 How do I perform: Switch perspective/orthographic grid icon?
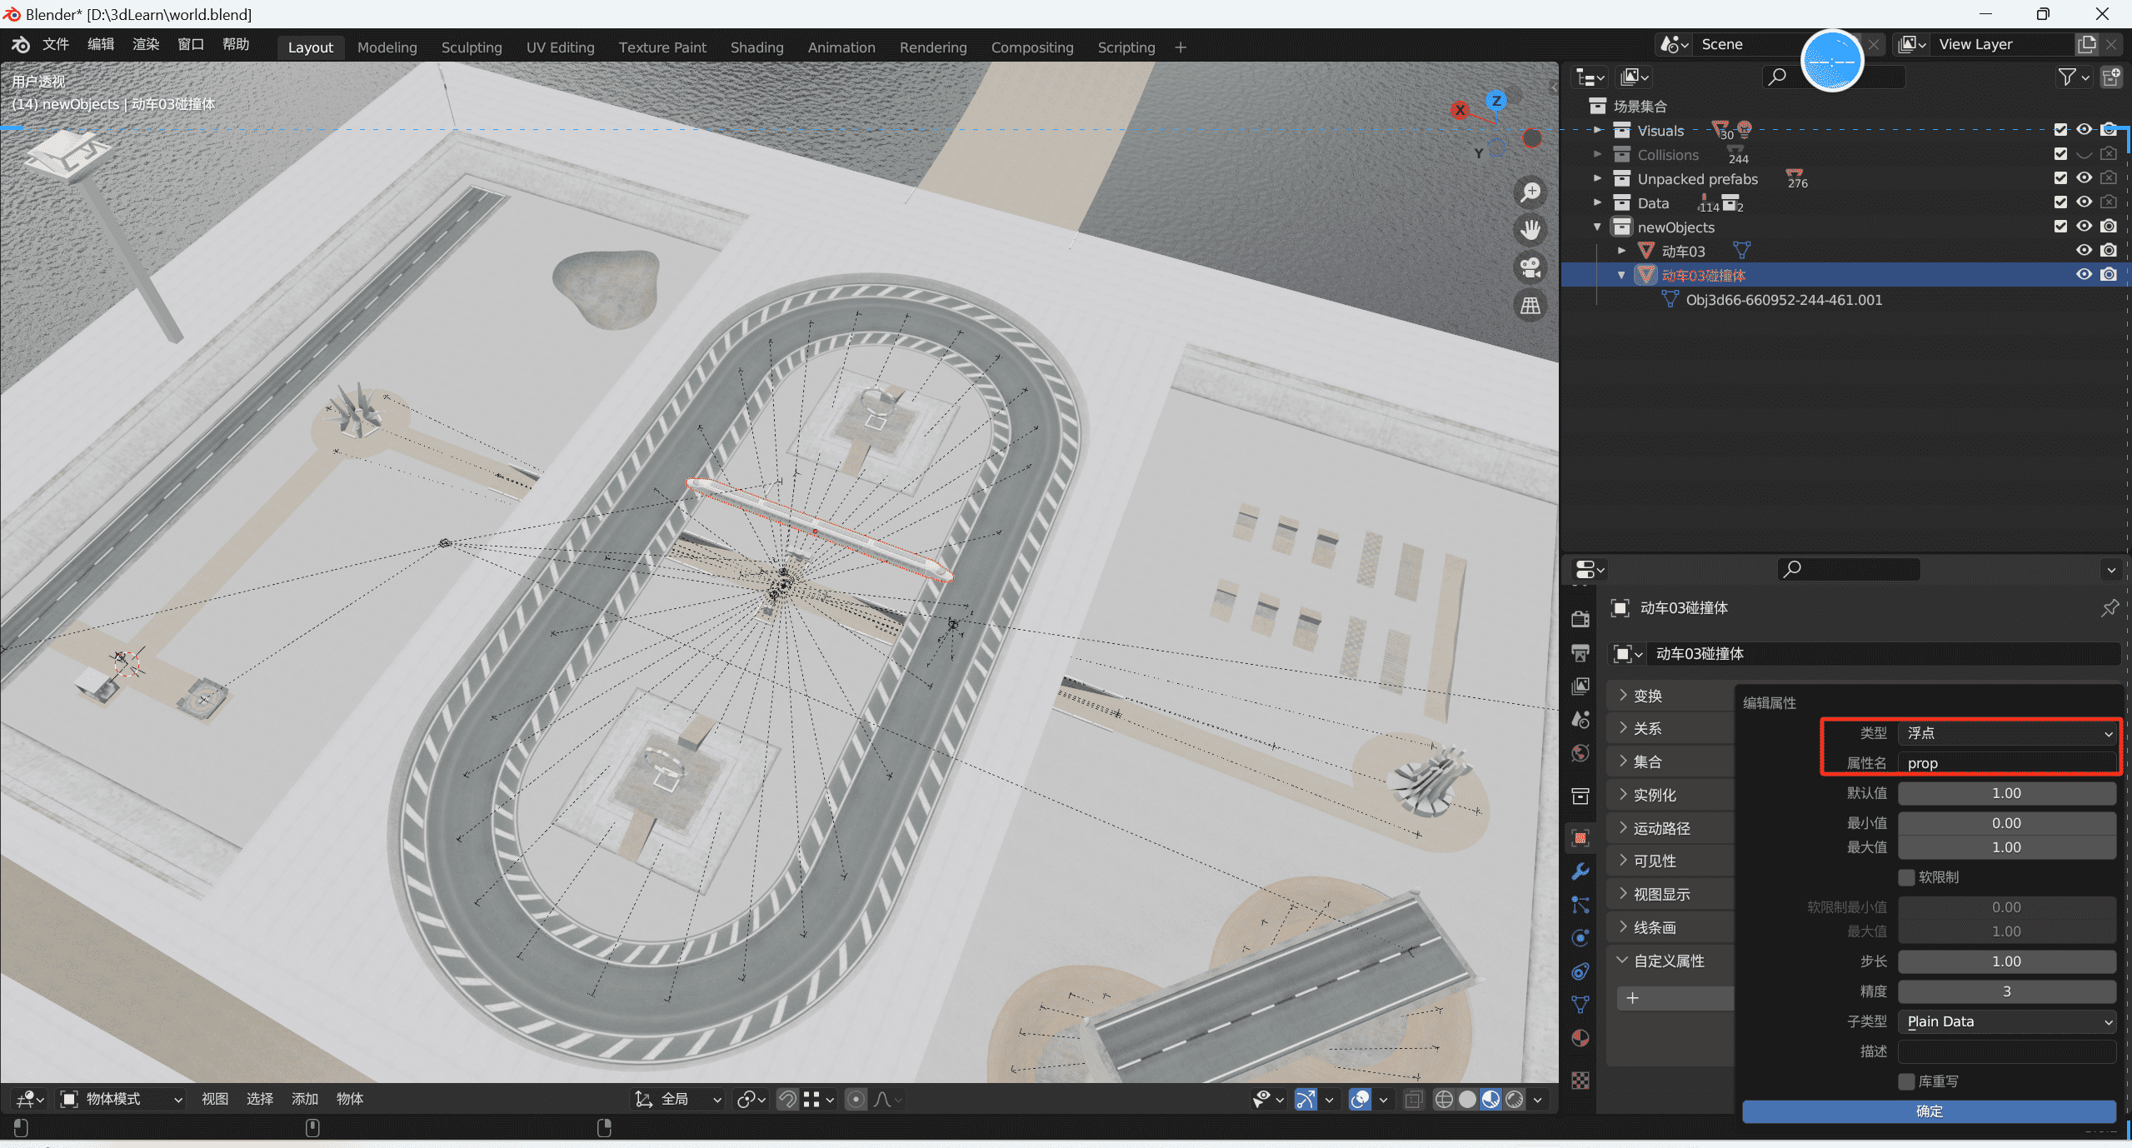pos(1530,306)
